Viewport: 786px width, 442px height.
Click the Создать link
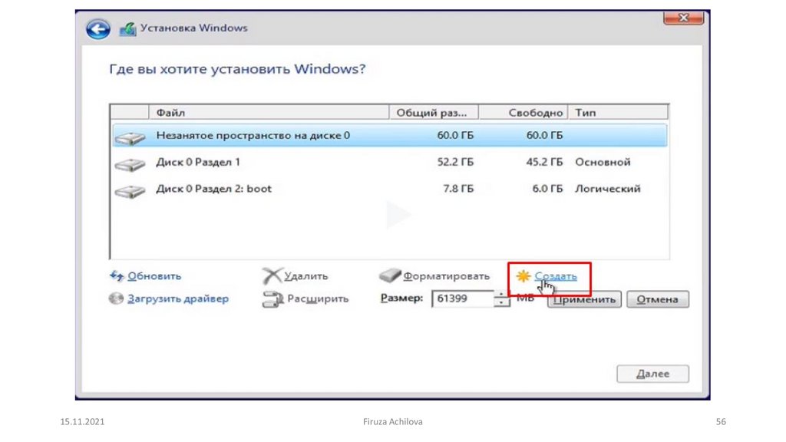556,276
